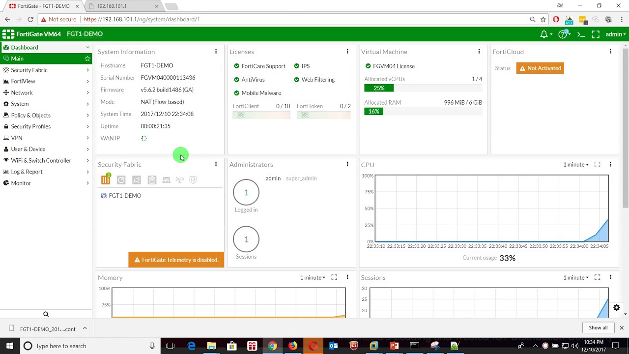Click the browser zoom magnifier icon
Screen dimensions: 629x354
click(x=532, y=19)
